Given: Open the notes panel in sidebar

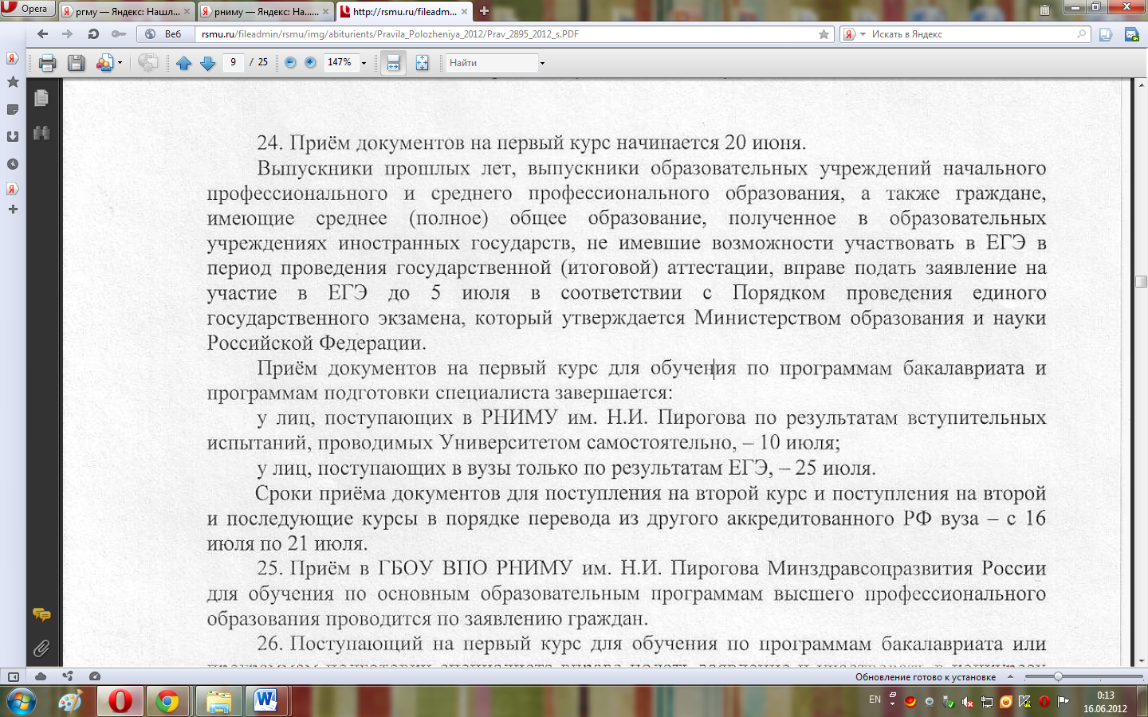Looking at the screenshot, I should (13, 109).
